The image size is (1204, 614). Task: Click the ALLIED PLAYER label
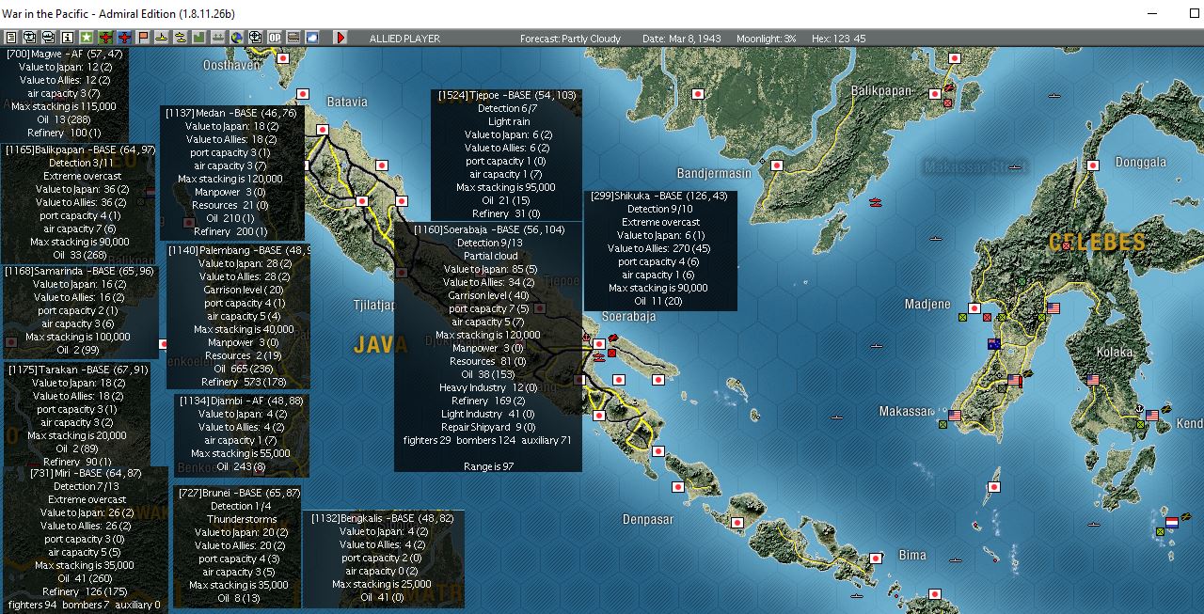(404, 39)
